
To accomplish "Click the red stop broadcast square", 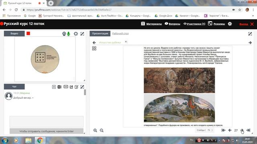I will click(28, 34).
